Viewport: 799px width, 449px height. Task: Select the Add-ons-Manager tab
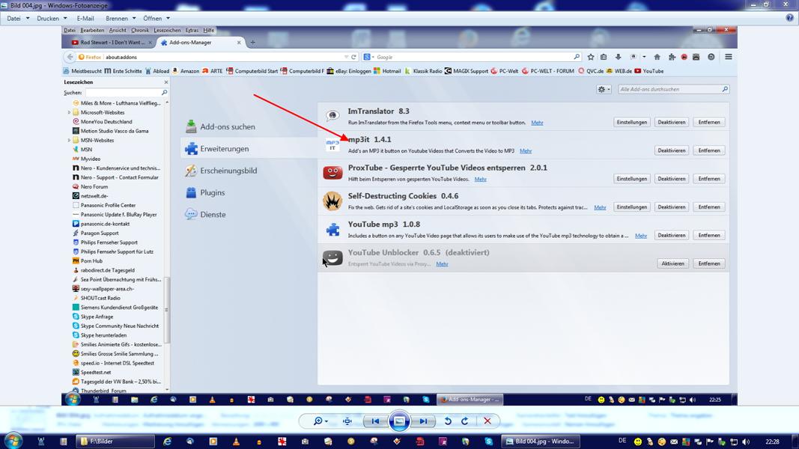[x=200, y=42]
